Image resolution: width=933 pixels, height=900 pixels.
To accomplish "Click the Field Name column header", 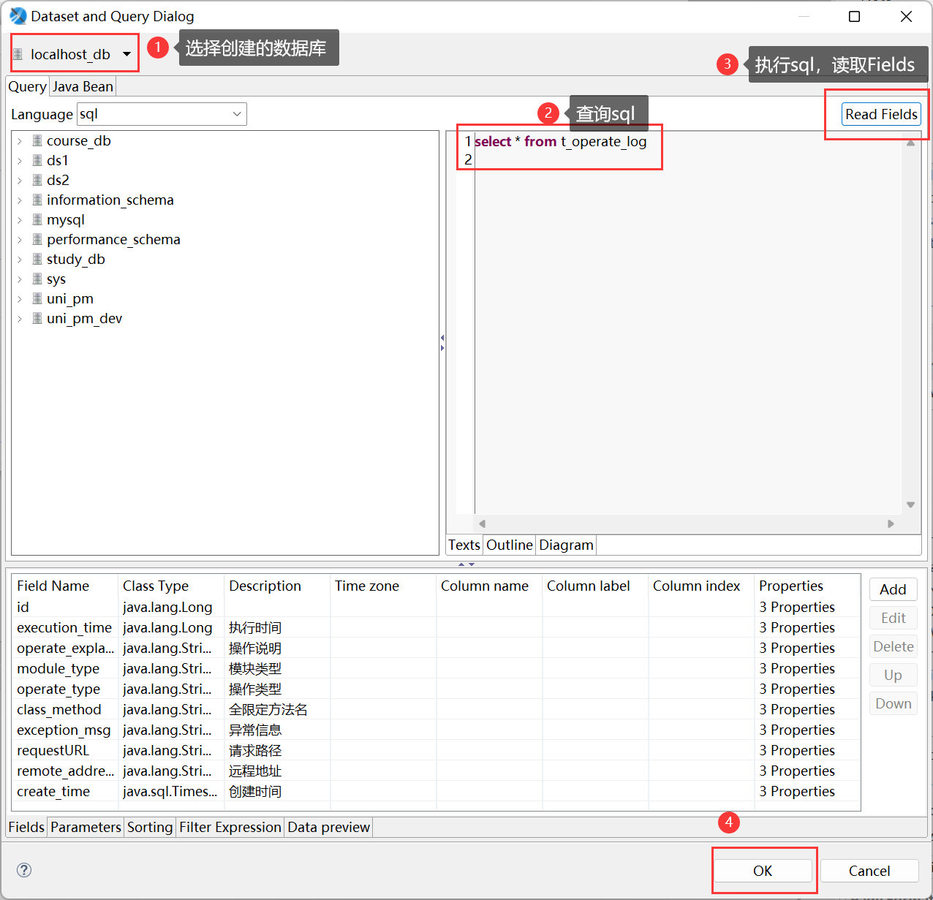I will [x=65, y=586].
